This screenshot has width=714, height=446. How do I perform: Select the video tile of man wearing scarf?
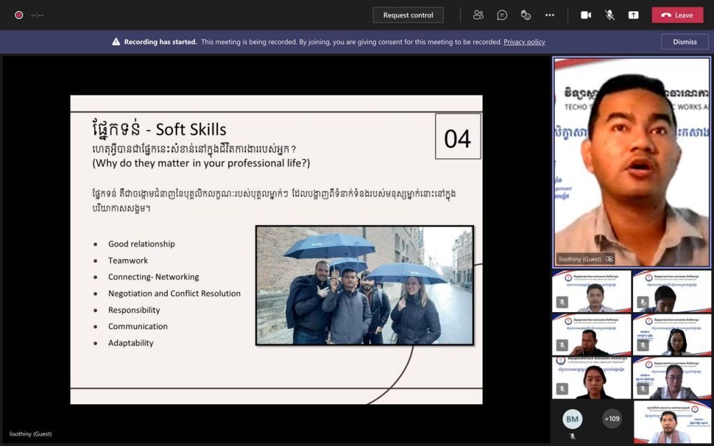pyautogui.click(x=672, y=422)
